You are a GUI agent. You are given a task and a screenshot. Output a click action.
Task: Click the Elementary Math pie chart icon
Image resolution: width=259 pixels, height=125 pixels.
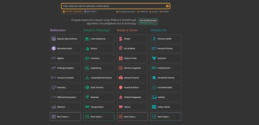[x=54, y=48]
